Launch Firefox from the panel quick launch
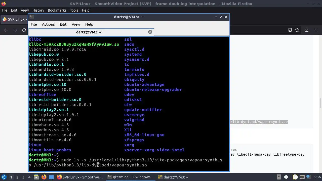Viewport: 322px width, 181px height. (44, 177)
